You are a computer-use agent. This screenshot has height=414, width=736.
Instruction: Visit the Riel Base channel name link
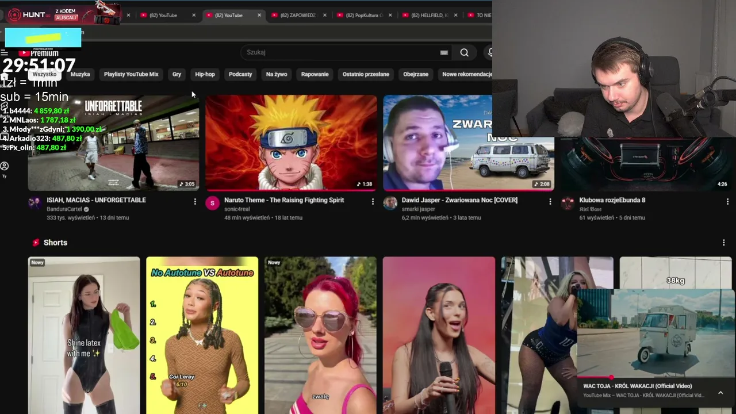pyautogui.click(x=591, y=209)
